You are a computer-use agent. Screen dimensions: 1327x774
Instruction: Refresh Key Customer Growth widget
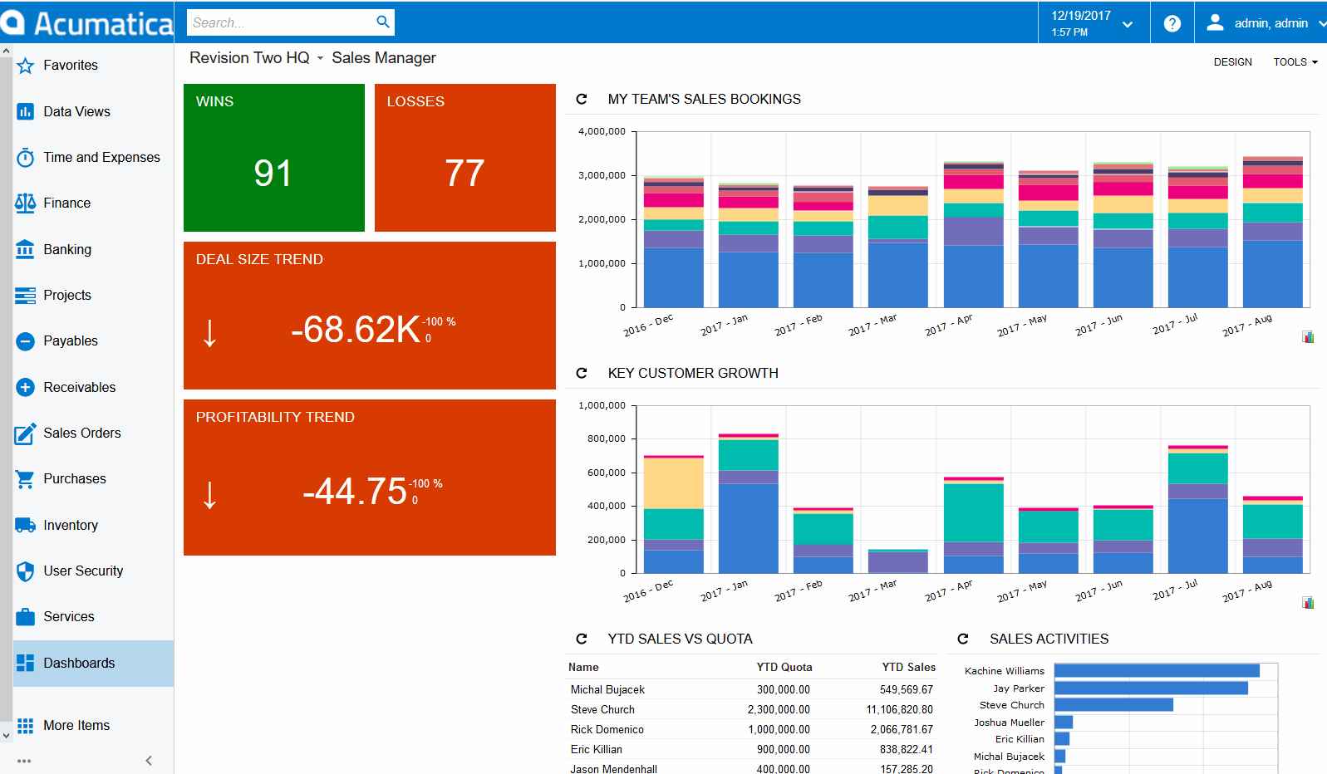tap(582, 373)
